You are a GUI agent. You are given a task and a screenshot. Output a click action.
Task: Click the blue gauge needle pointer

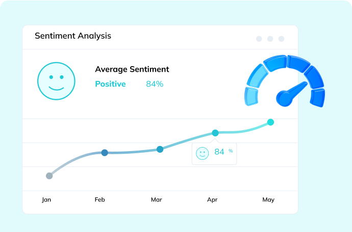click(x=287, y=95)
